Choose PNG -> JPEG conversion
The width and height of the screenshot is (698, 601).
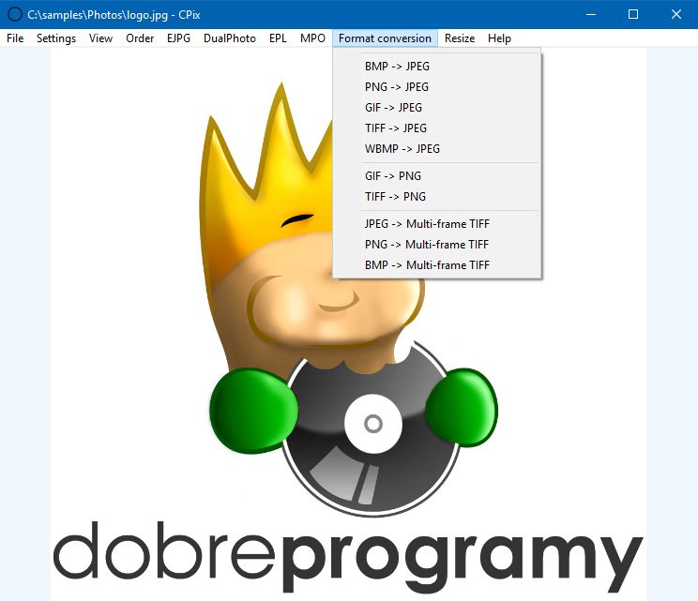click(437, 87)
